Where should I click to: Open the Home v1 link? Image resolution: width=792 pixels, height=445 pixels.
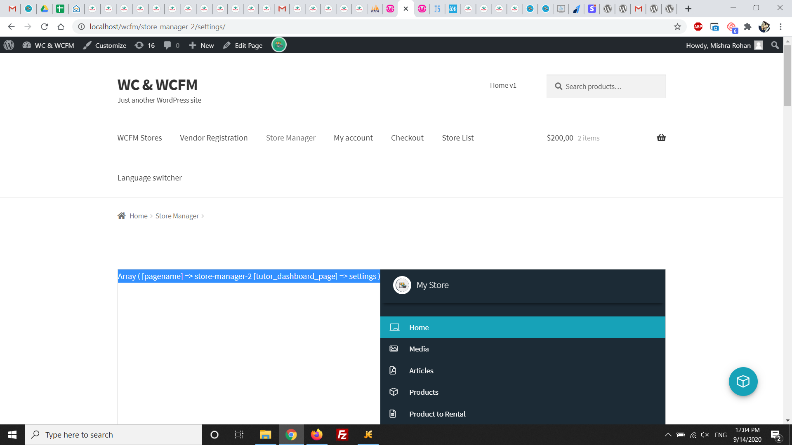503,85
